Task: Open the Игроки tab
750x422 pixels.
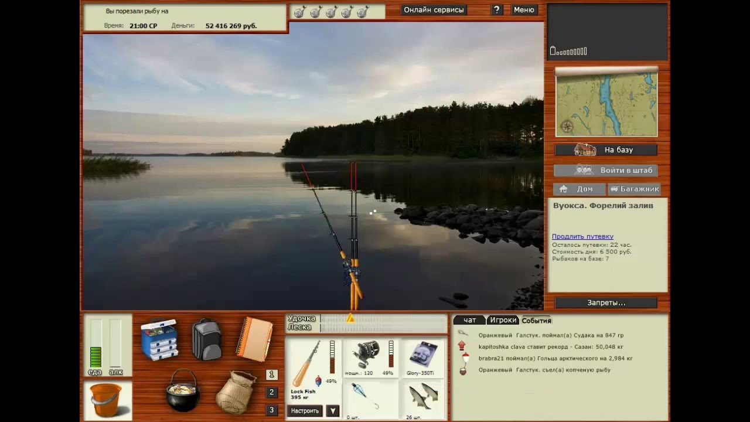Action: pyautogui.click(x=503, y=320)
